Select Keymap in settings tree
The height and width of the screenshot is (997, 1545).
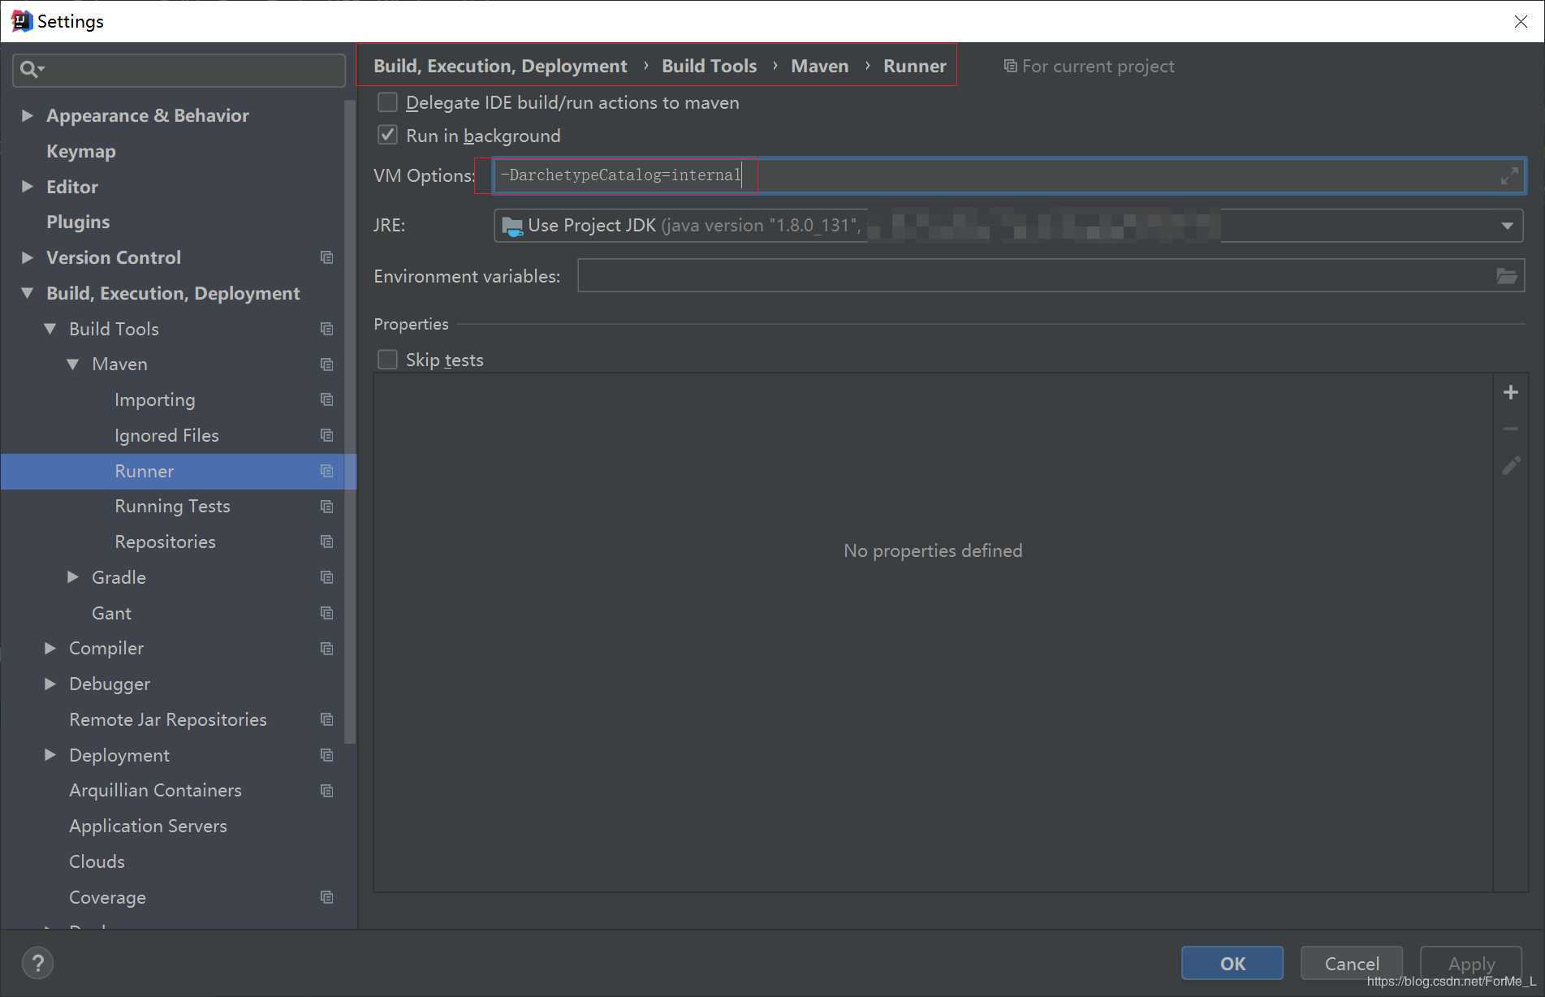pyautogui.click(x=81, y=151)
